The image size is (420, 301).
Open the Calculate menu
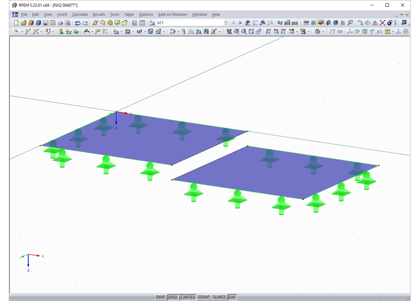pyautogui.click(x=80, y=14)
